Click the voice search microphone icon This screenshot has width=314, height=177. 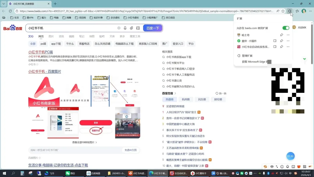125,28
